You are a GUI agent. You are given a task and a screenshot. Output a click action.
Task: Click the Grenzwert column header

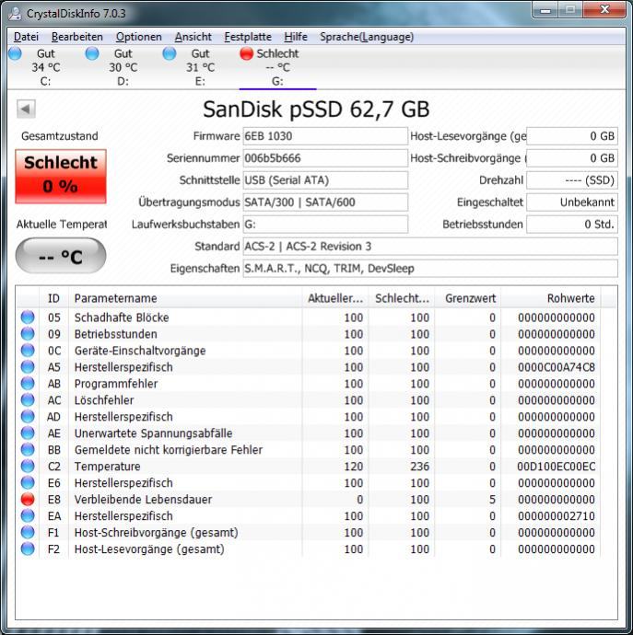467,298
